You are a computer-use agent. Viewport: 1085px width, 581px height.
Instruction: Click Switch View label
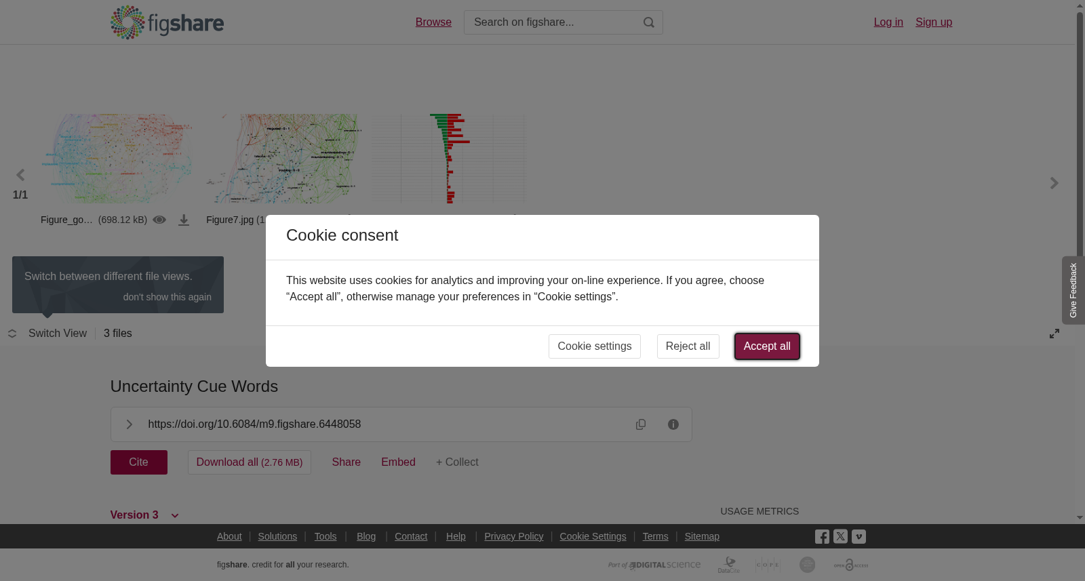coord(58,334)
